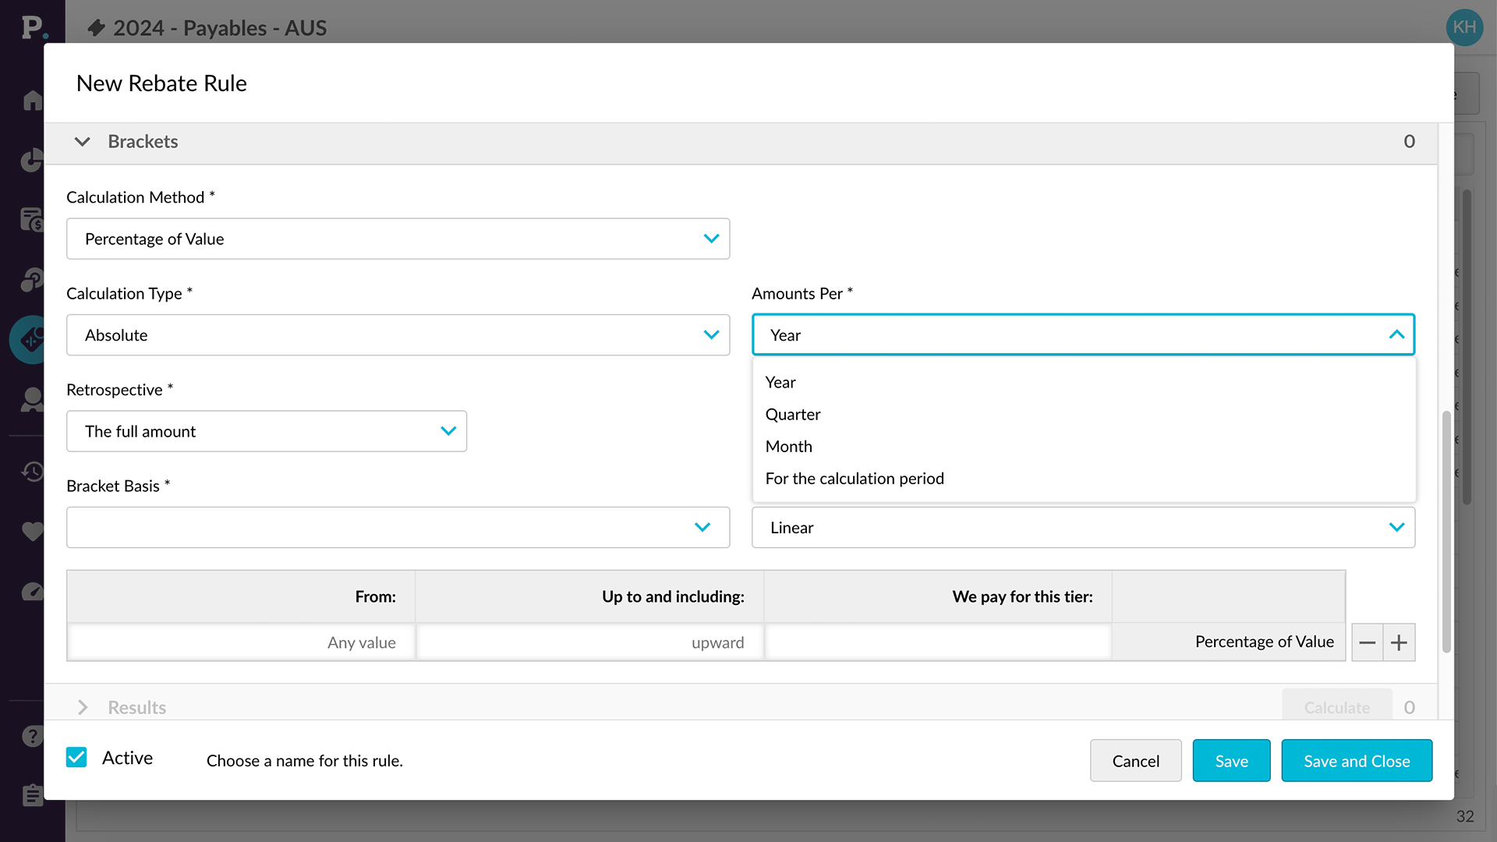Open the history clock sidebar icon

click(32, 472)
